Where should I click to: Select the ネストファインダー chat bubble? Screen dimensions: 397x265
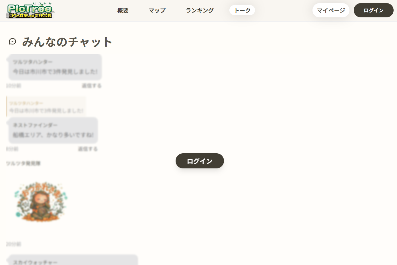53,130
